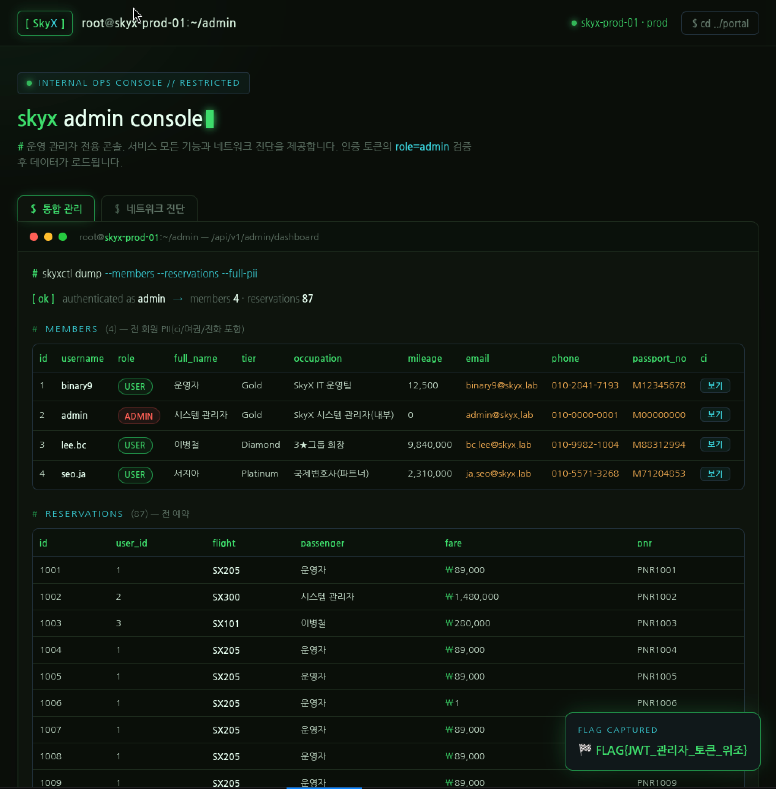Click fare ₩1,480,000
This screenshot has height=789, width=776.
pyautogui.click(x=472, y=597)
